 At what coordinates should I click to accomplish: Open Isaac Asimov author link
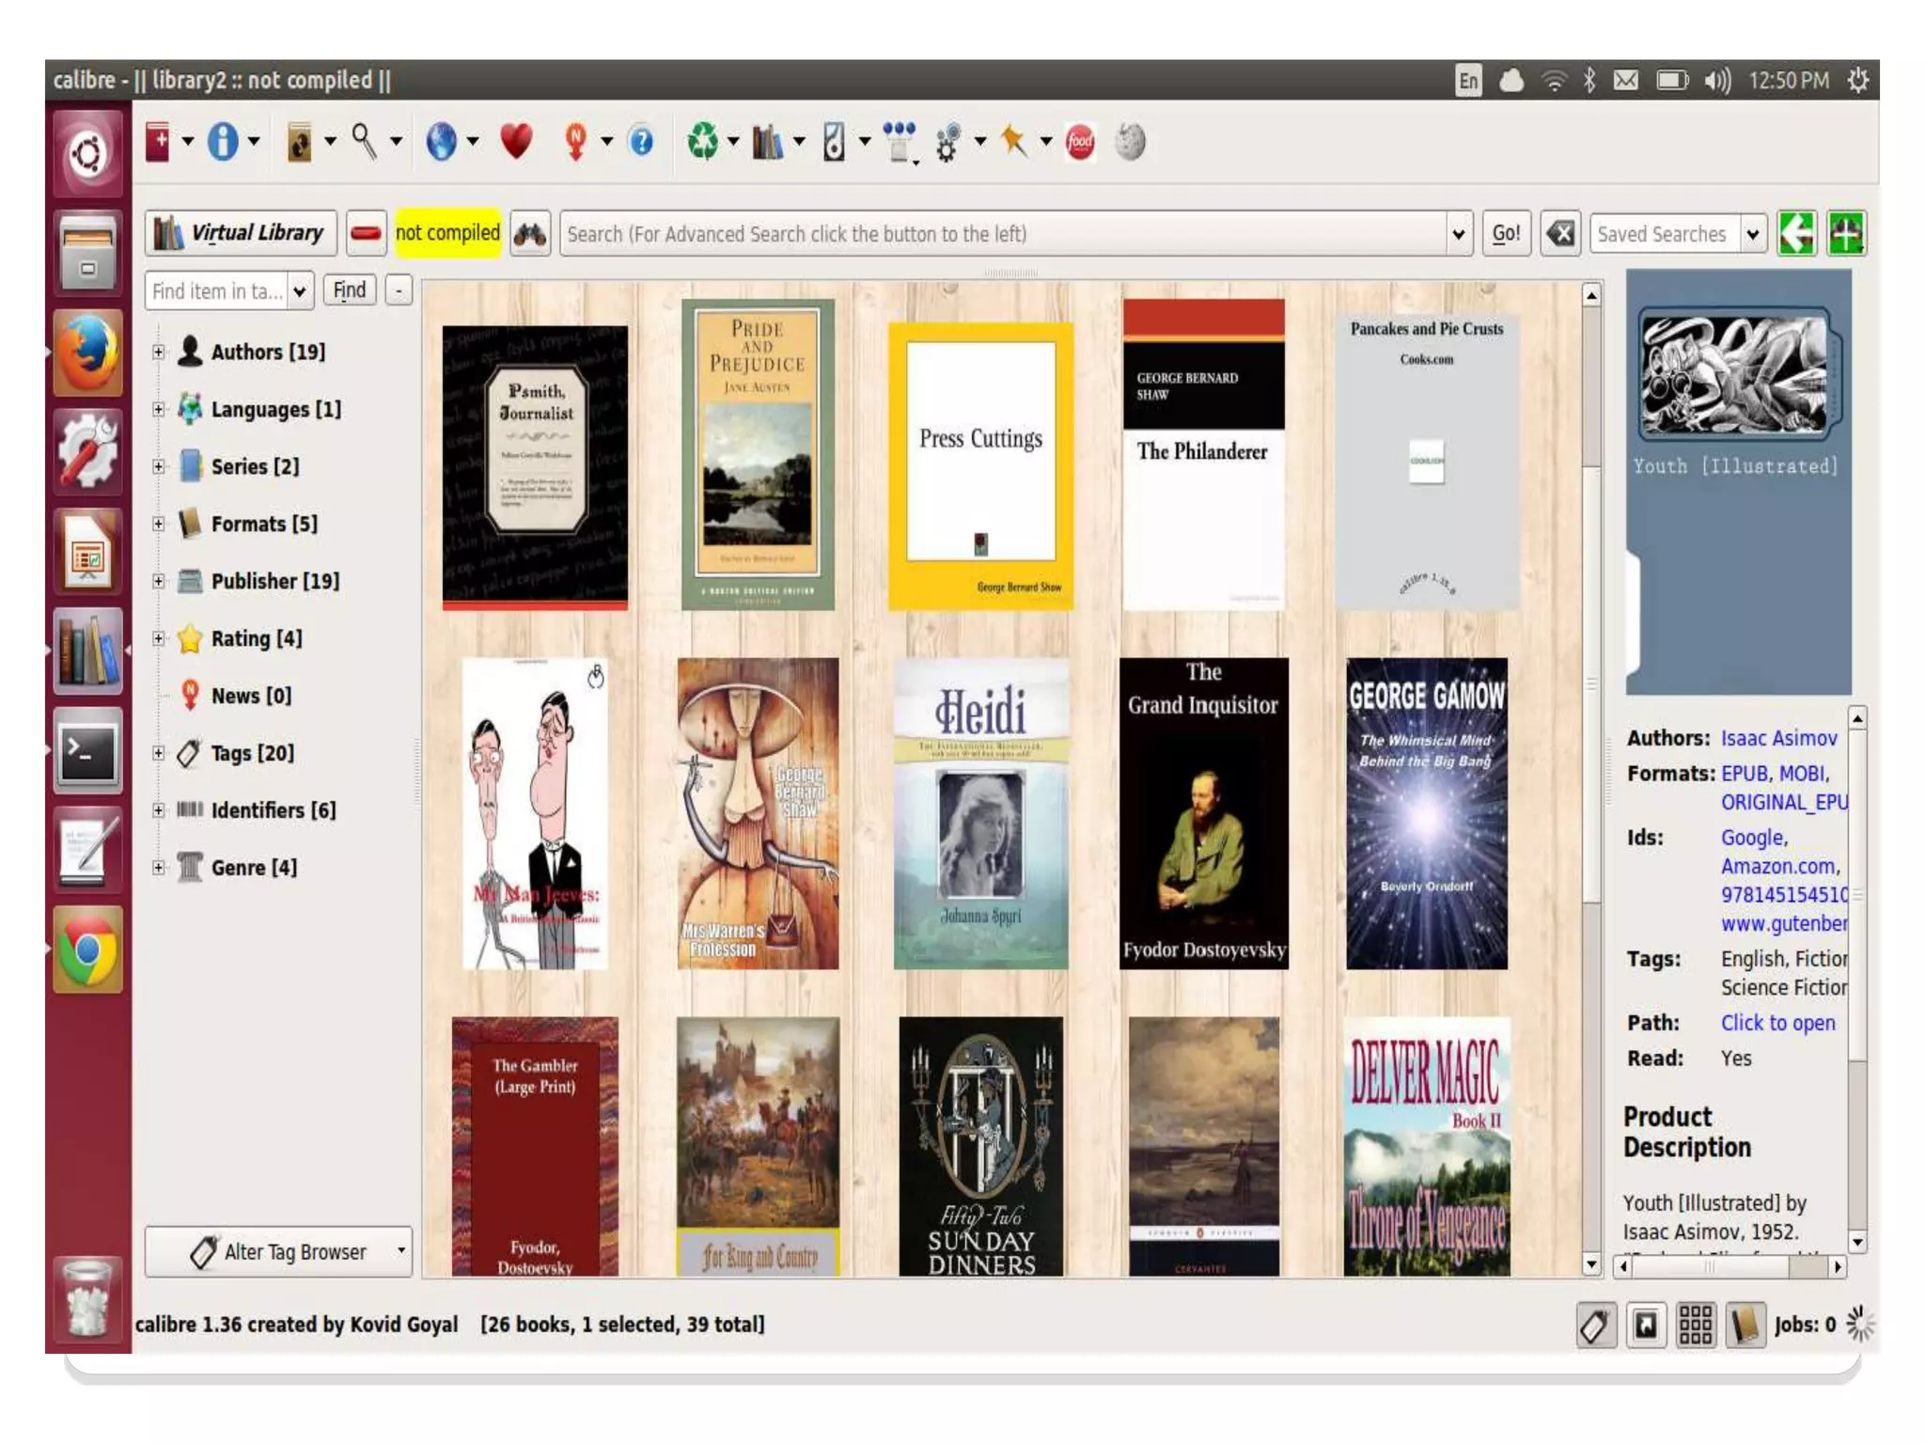tap(1778, 739)
